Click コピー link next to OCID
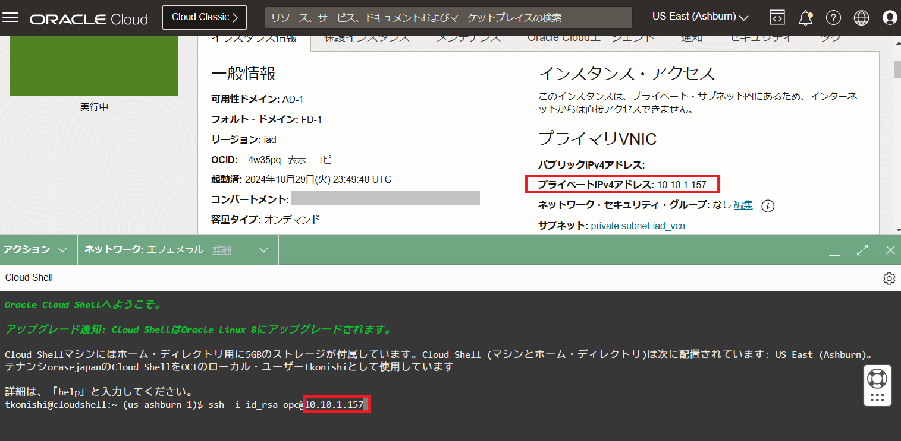 (x=327, y=160)
